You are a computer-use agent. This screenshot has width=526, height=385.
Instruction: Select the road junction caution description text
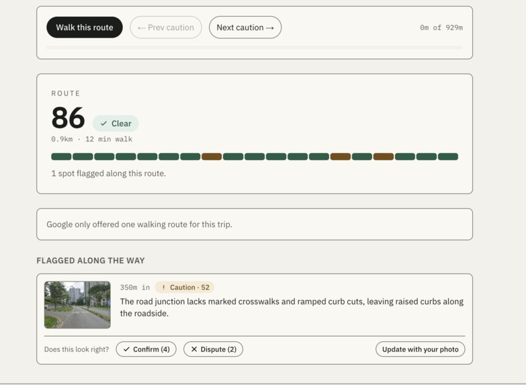[292, 308]
